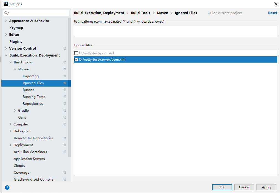This screenshot has height=193, width=280.
Task: Click the search magnifier icon in settings
Action: (7, 13)
